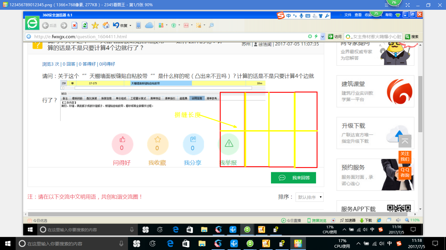Click the red Ad blocker icon

[186, 25]
